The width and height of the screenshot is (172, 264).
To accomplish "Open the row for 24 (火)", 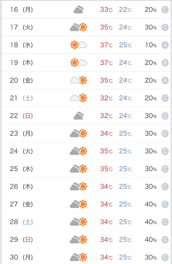I will pos(86,151).
